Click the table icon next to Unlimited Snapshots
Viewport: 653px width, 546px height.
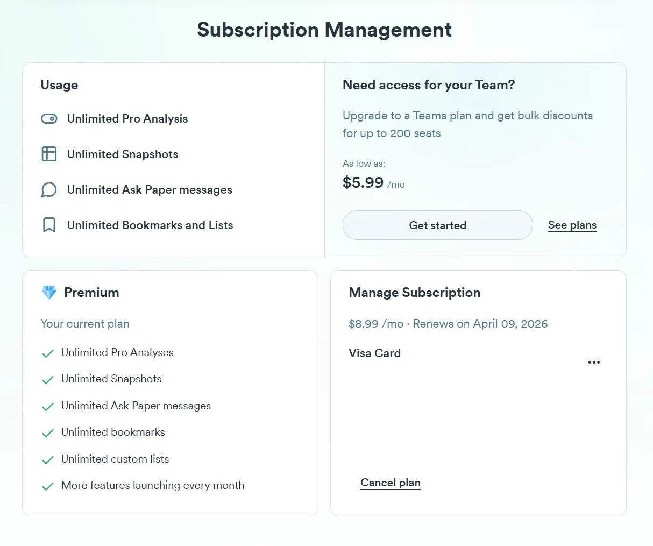pyautogui.click(x=49, y=154)
